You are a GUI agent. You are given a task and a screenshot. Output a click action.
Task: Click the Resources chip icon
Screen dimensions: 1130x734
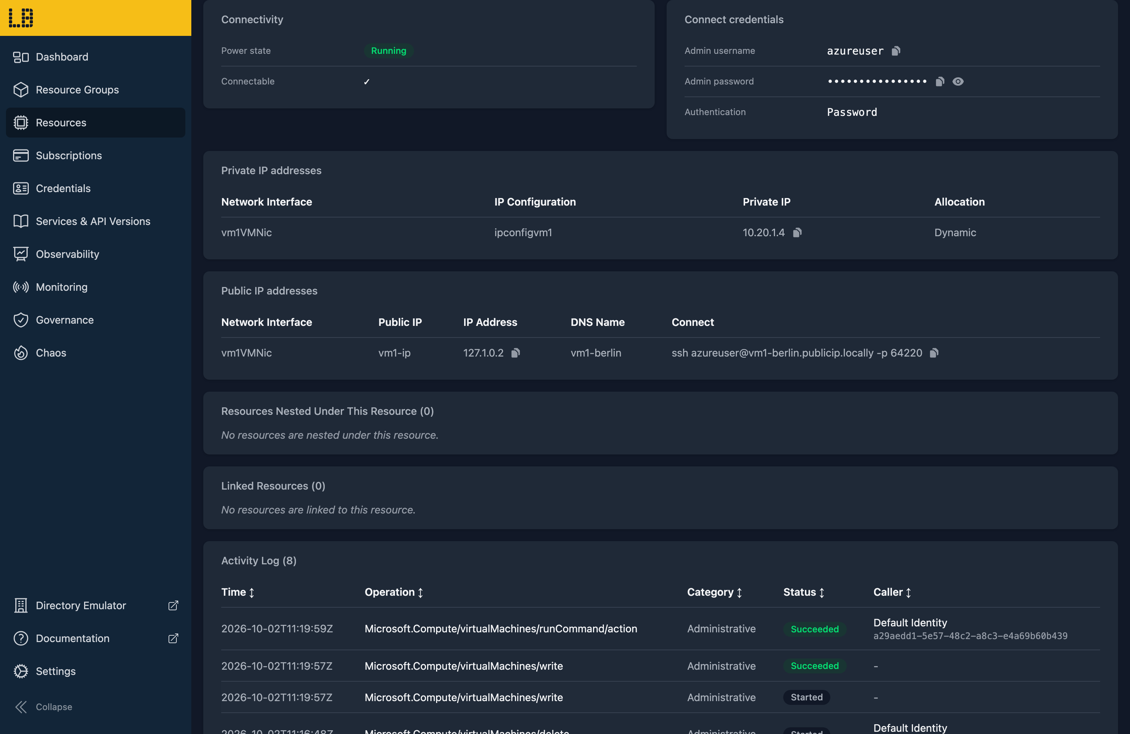point(21,123)
